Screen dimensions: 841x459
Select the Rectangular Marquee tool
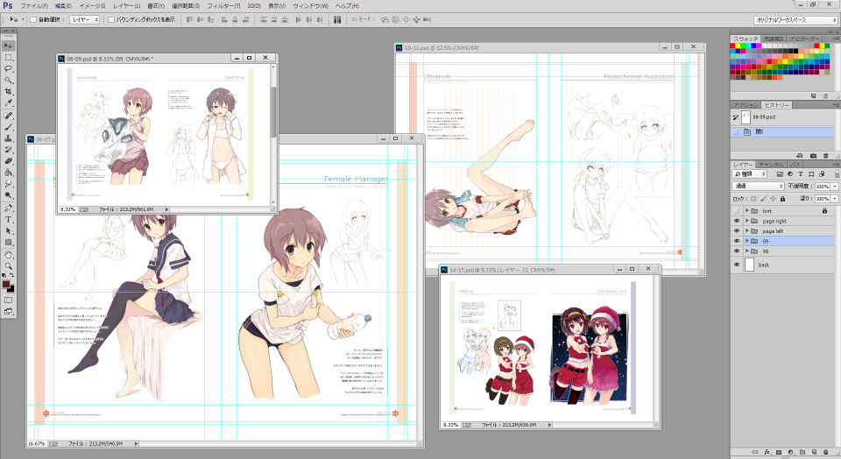9,58
